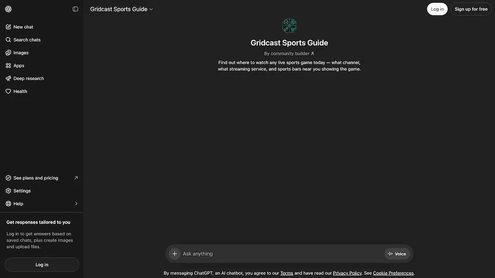Collapse the sidebar with panel icon
The width and height of the screenshot is (495, 278).
coord(75,9)
